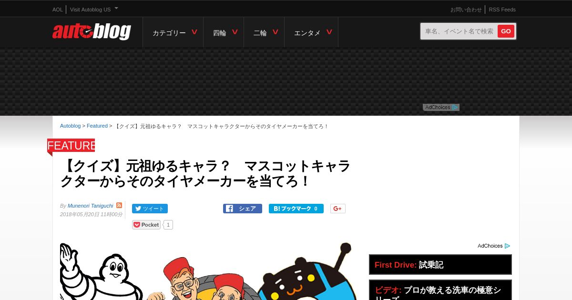Viewport: 572px width, 300px height.
Task: Open author Munenori Taniguchi's page
Action: [91, 206]
